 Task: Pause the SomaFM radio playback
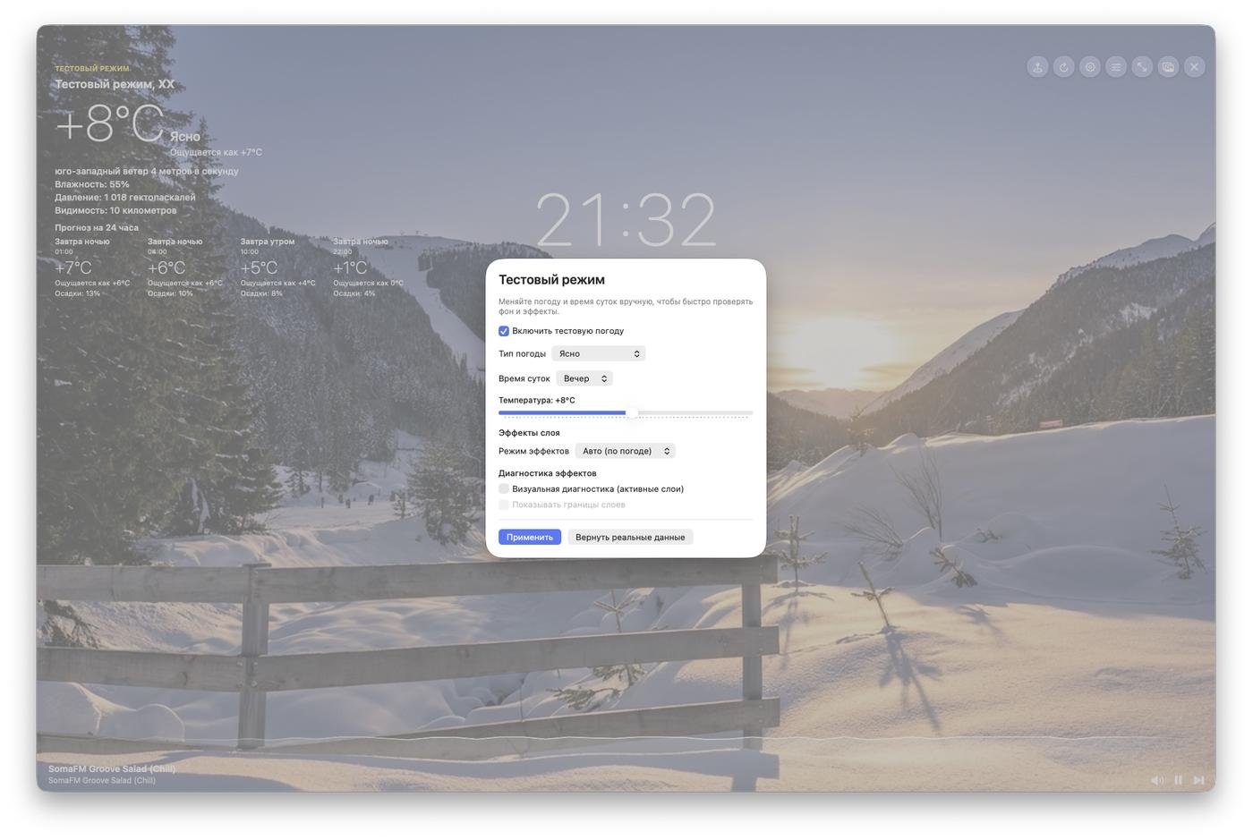(x=1178, y=780)
